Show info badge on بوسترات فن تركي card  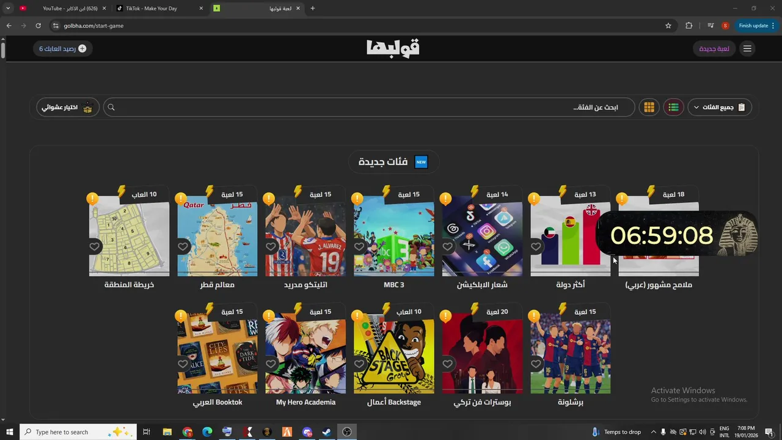445,316
